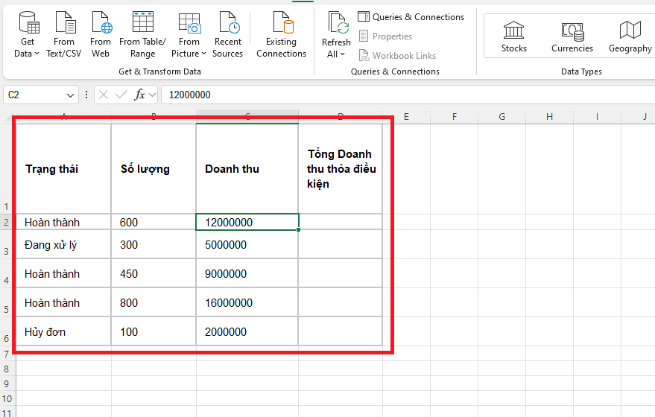655x417 pixels.
Task: Select column E header
Action: pos(406,117)
